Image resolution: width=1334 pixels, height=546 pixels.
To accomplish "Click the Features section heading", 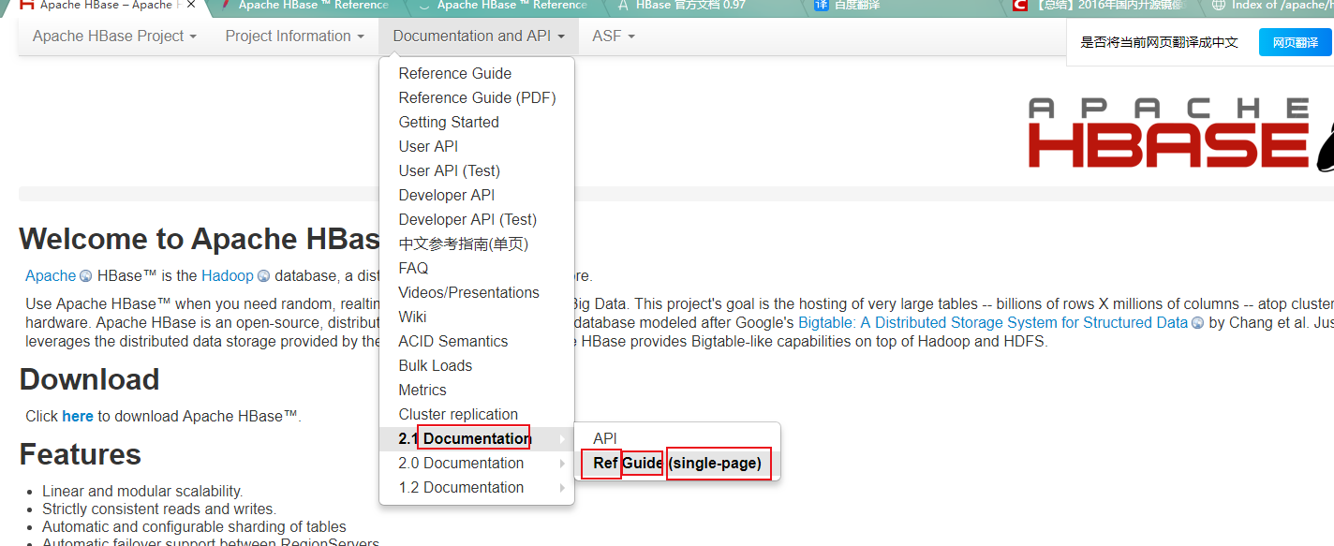I will click(x=81, y=454).
